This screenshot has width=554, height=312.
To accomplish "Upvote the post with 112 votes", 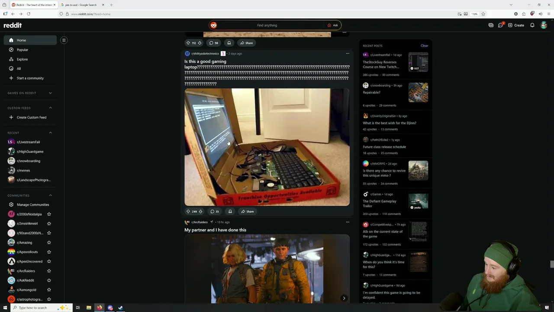I will coord(188,43).
